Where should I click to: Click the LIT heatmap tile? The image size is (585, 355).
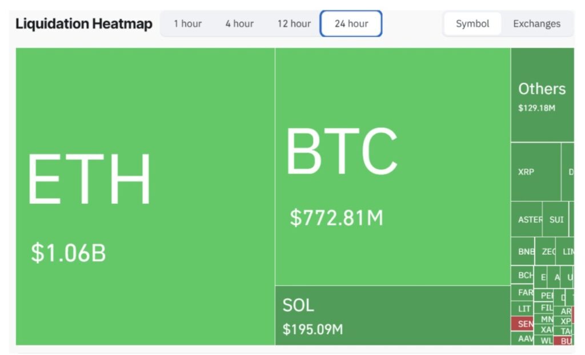click(x=522, y=308)
